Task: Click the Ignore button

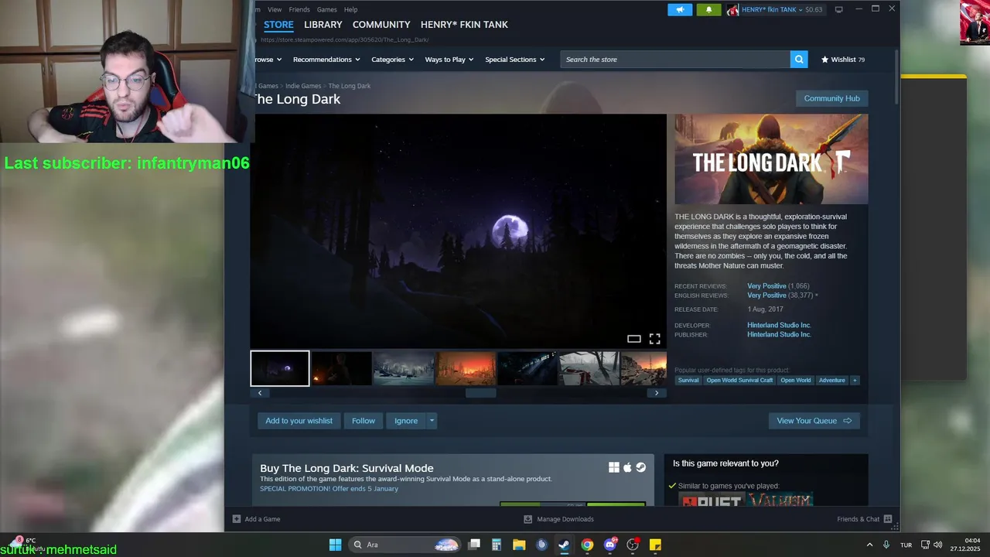Action: pos(406,421)
